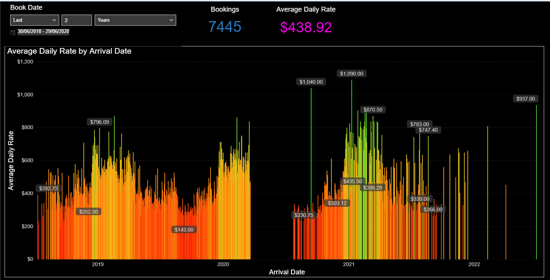Click the chart title "Average Daily Rate by Arrival Date"

pos(69,51)
